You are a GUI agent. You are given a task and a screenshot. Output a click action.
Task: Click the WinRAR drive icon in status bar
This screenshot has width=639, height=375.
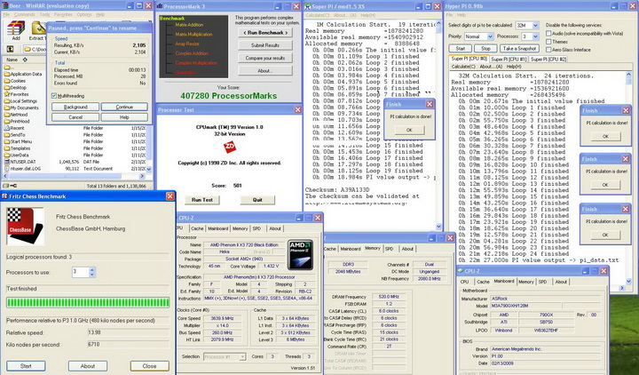tap(5, 186)
